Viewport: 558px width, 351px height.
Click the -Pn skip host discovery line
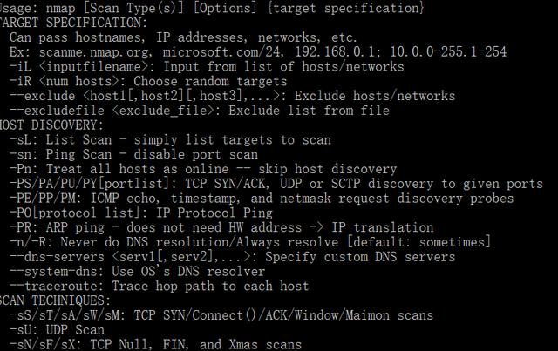203,169
